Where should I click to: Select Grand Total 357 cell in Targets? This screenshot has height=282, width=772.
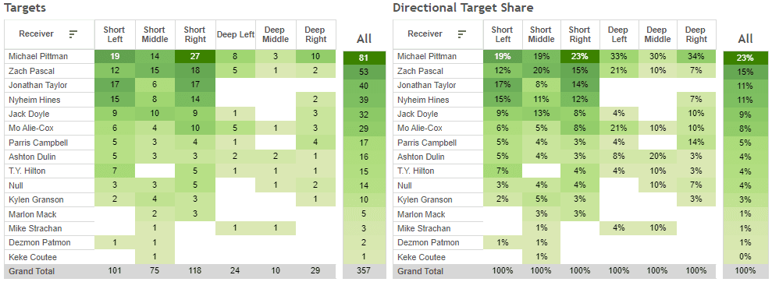[364, 270]
